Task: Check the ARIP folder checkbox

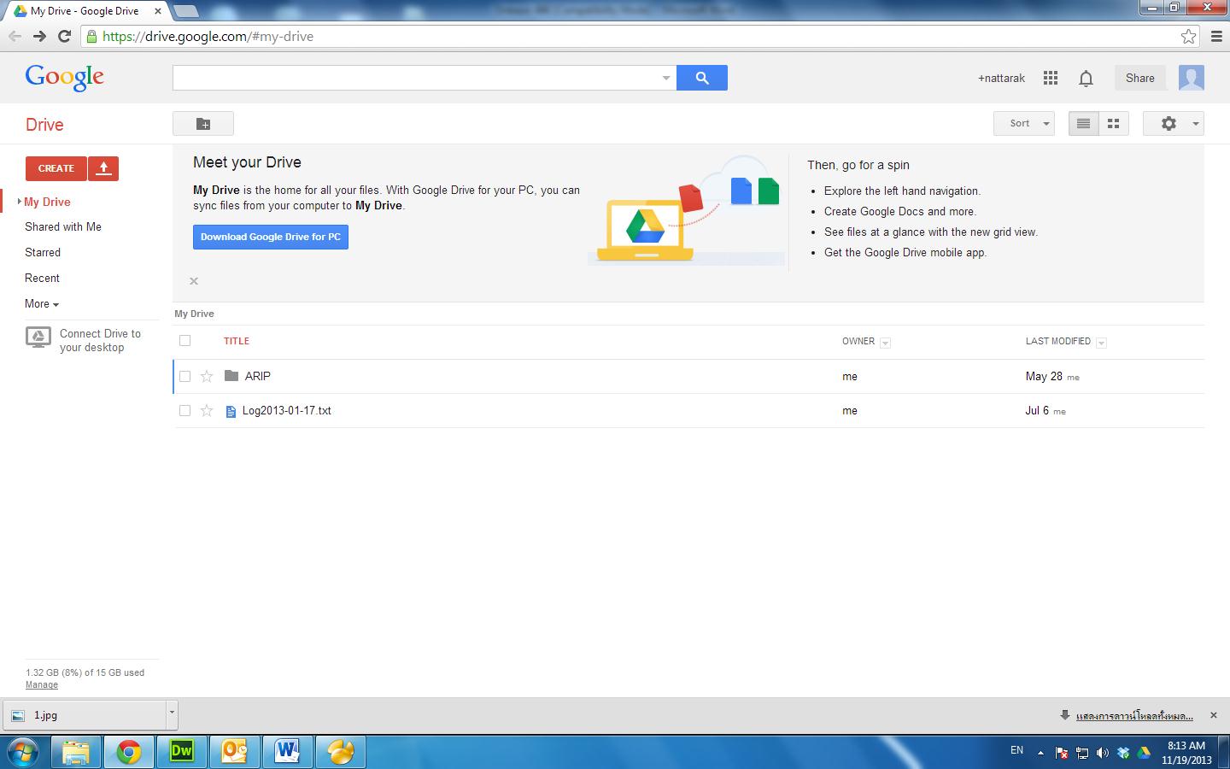Action: click(185, 376)
